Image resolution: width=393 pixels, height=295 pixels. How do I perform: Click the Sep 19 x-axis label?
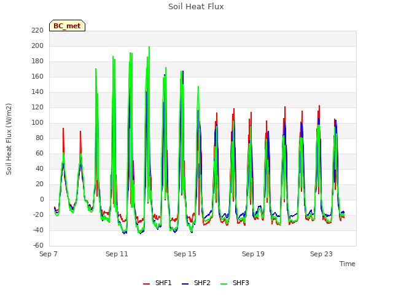253,254
